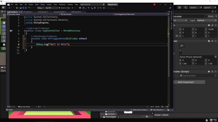
Task: Click Add to Source Control
Action: tap(139, 110)
